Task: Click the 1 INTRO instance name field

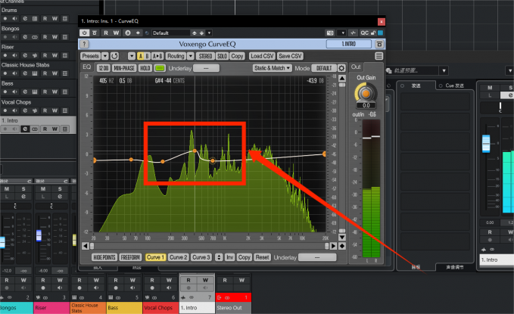Action: (x=349, y=44)
